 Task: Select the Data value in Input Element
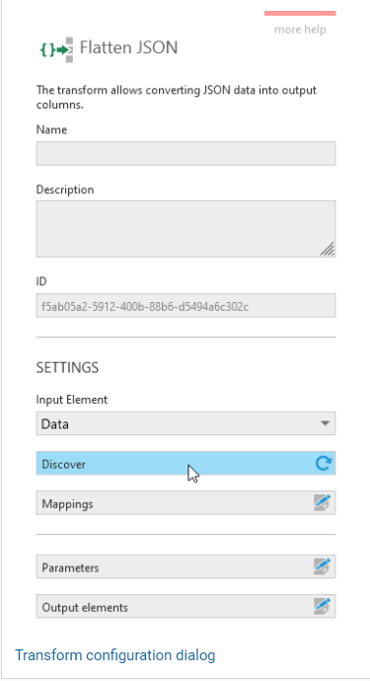[x=54, y=424]
